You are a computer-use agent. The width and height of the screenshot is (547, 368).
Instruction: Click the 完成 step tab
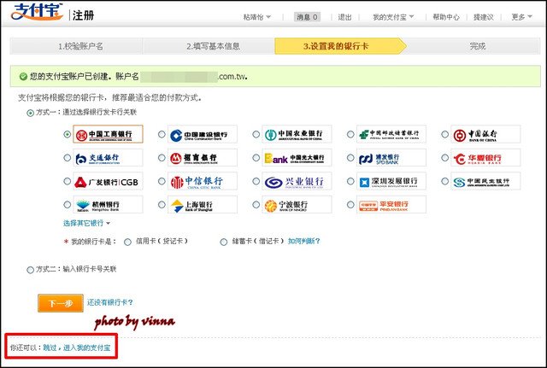click(x=478, y=46)
